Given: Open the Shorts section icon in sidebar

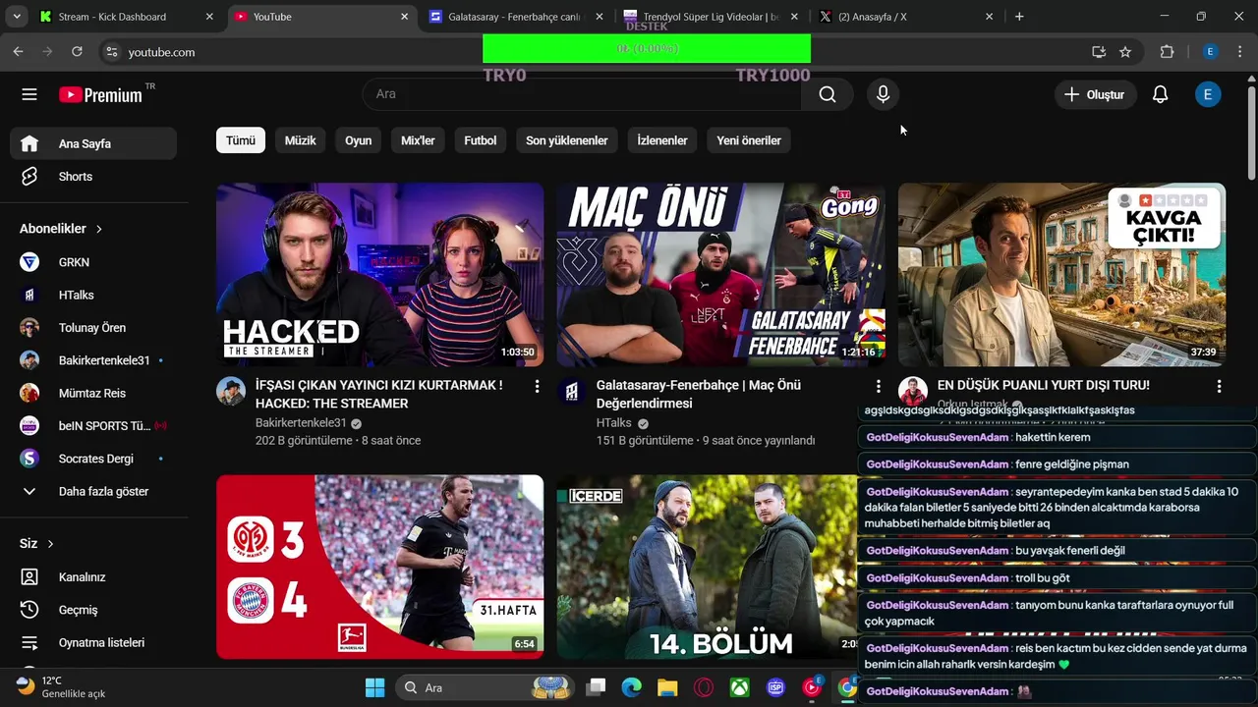Looking at the screenshot, I should coord(29,177).
